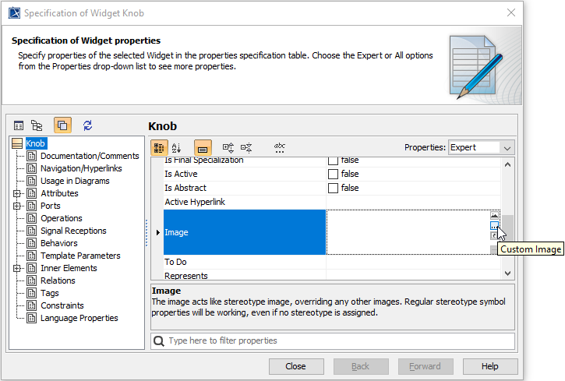Toggle the Is Abstract checkbox
Image resolution: width=565 pixels, height=381 pixels.
[x=333, y=188]
